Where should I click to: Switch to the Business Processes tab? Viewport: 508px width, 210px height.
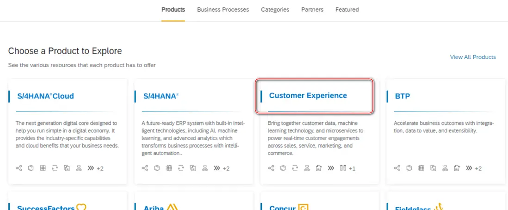click(223, 10)
